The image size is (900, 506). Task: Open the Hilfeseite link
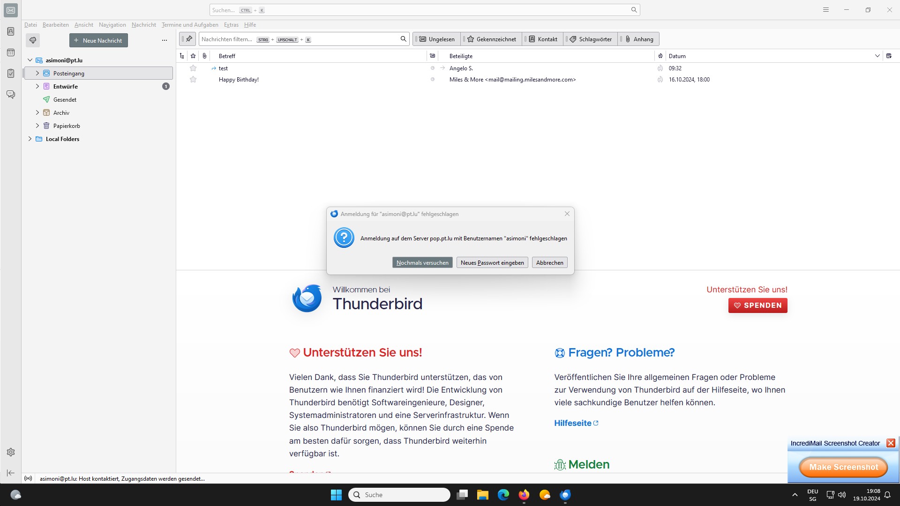[576, 423]
